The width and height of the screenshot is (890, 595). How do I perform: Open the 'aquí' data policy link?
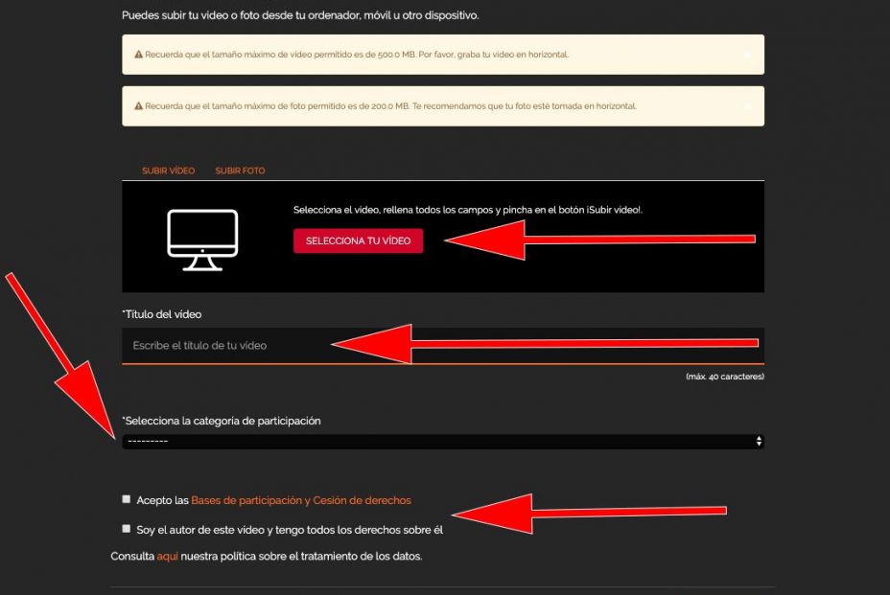pyautogui.click(x=164, y=555)
